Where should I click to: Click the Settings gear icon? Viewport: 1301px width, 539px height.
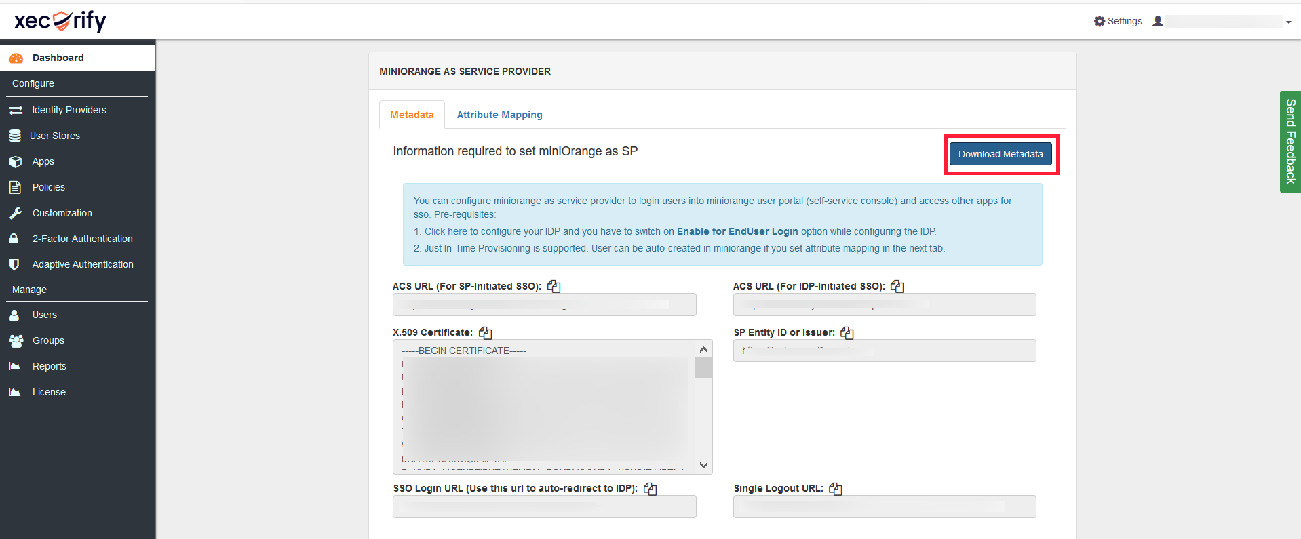1100,21
